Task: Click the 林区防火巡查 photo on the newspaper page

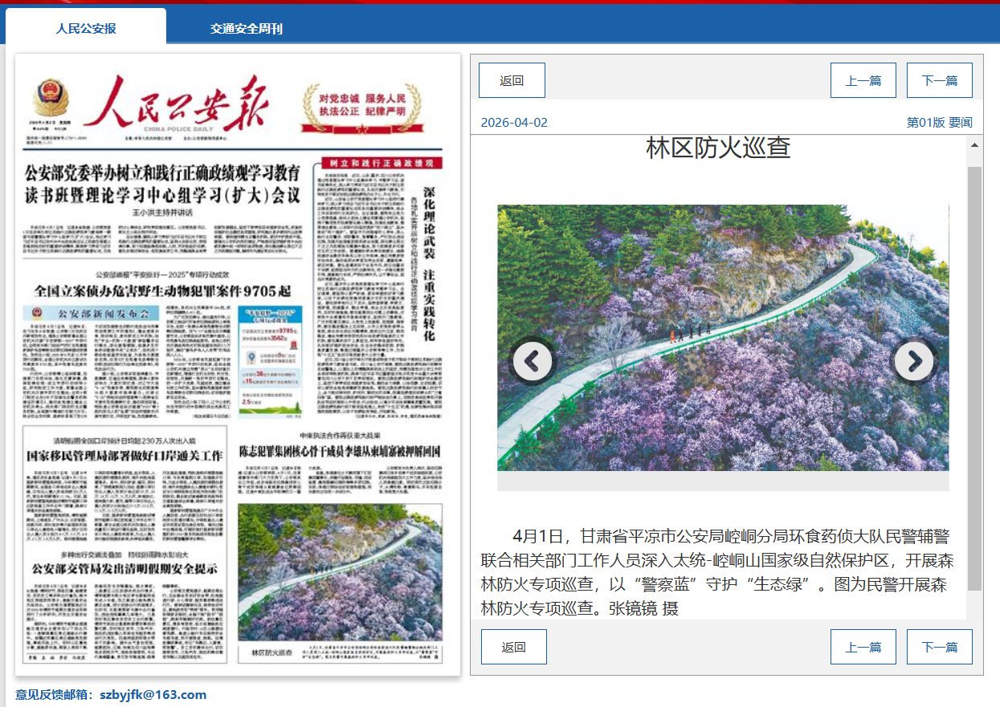Action: 340,572
